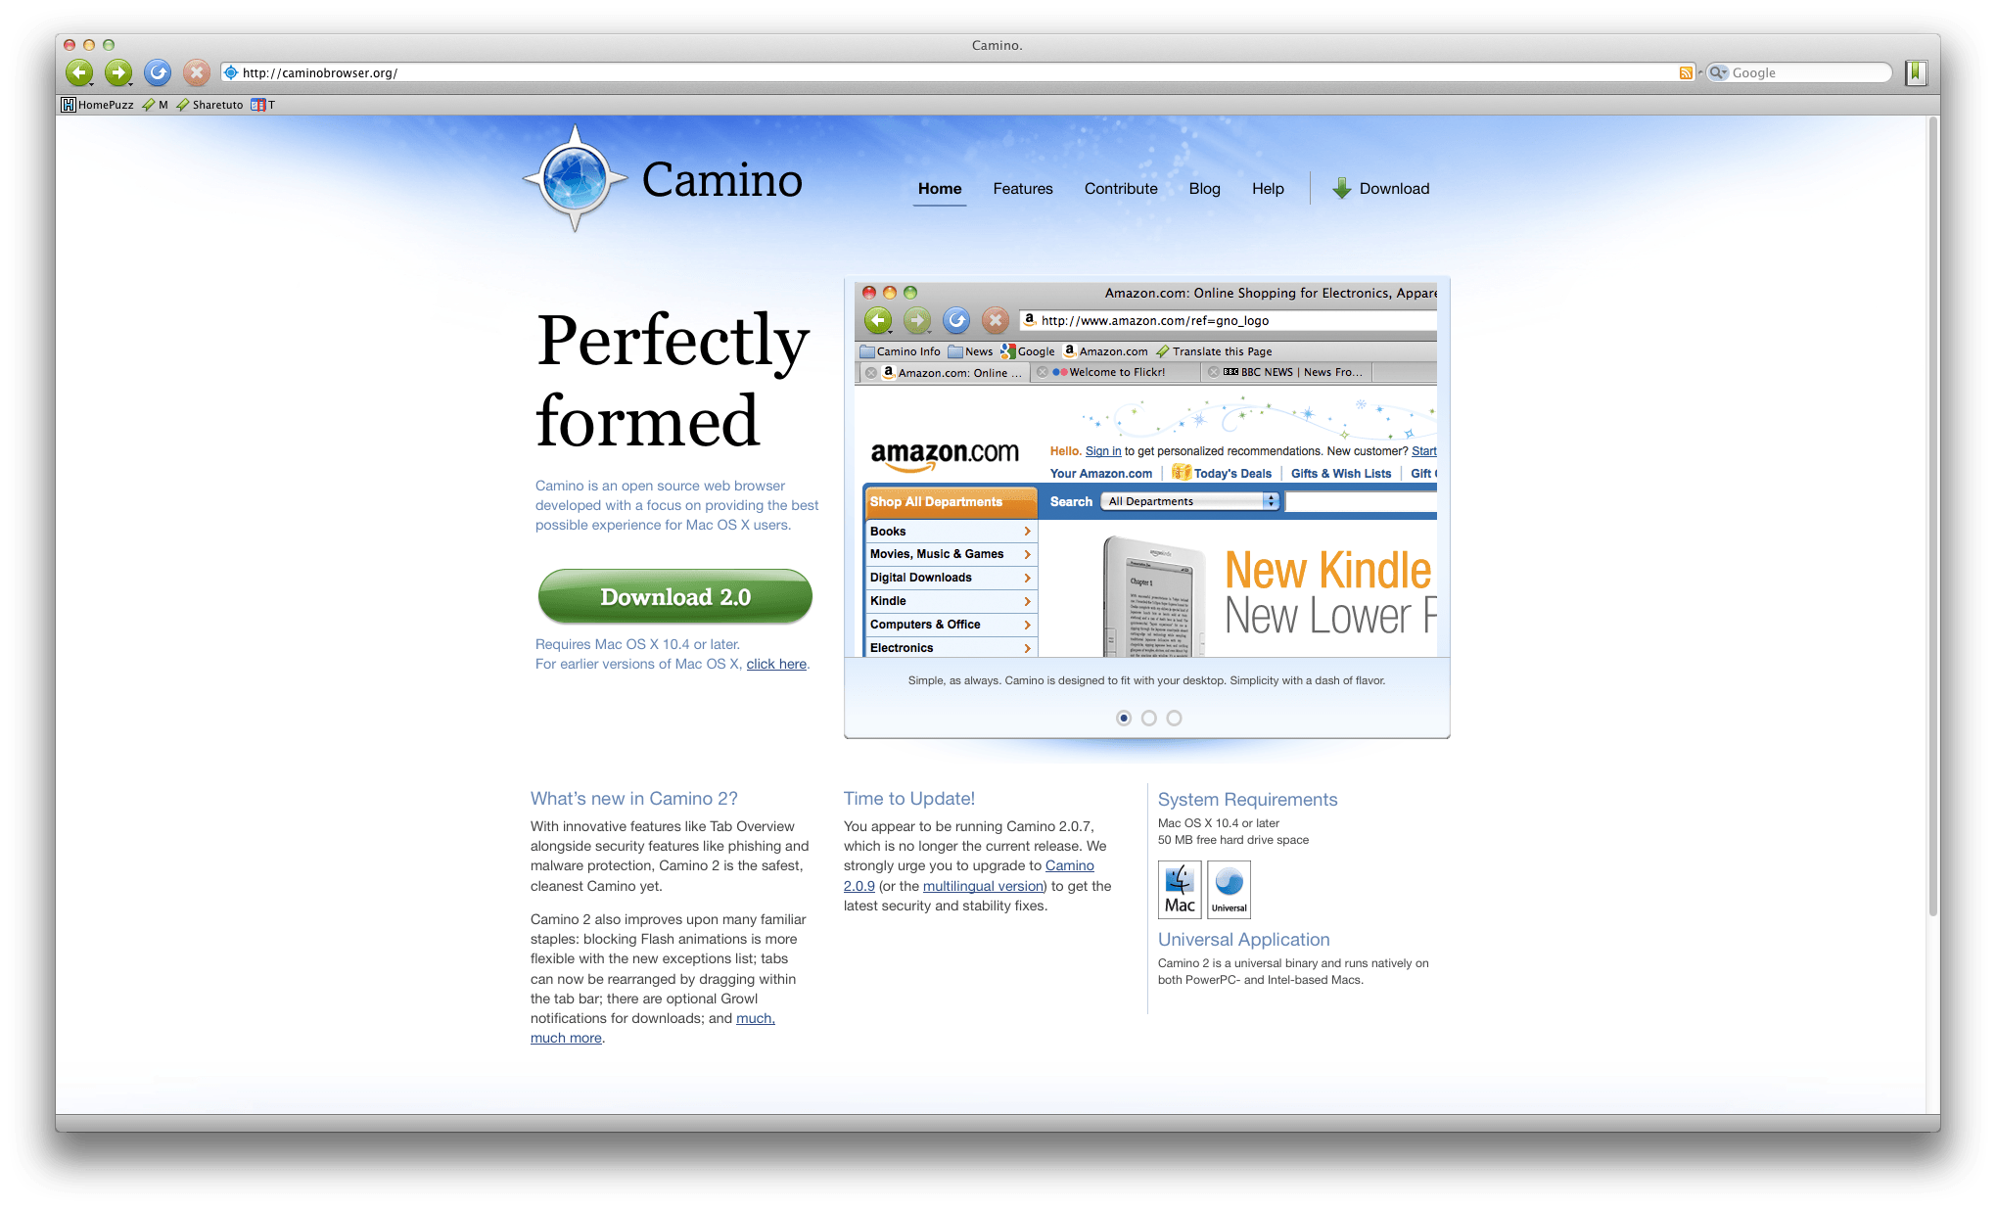
Task: Click the 'What's new in Camino 2?' heading
Action: tap(634, 799)
